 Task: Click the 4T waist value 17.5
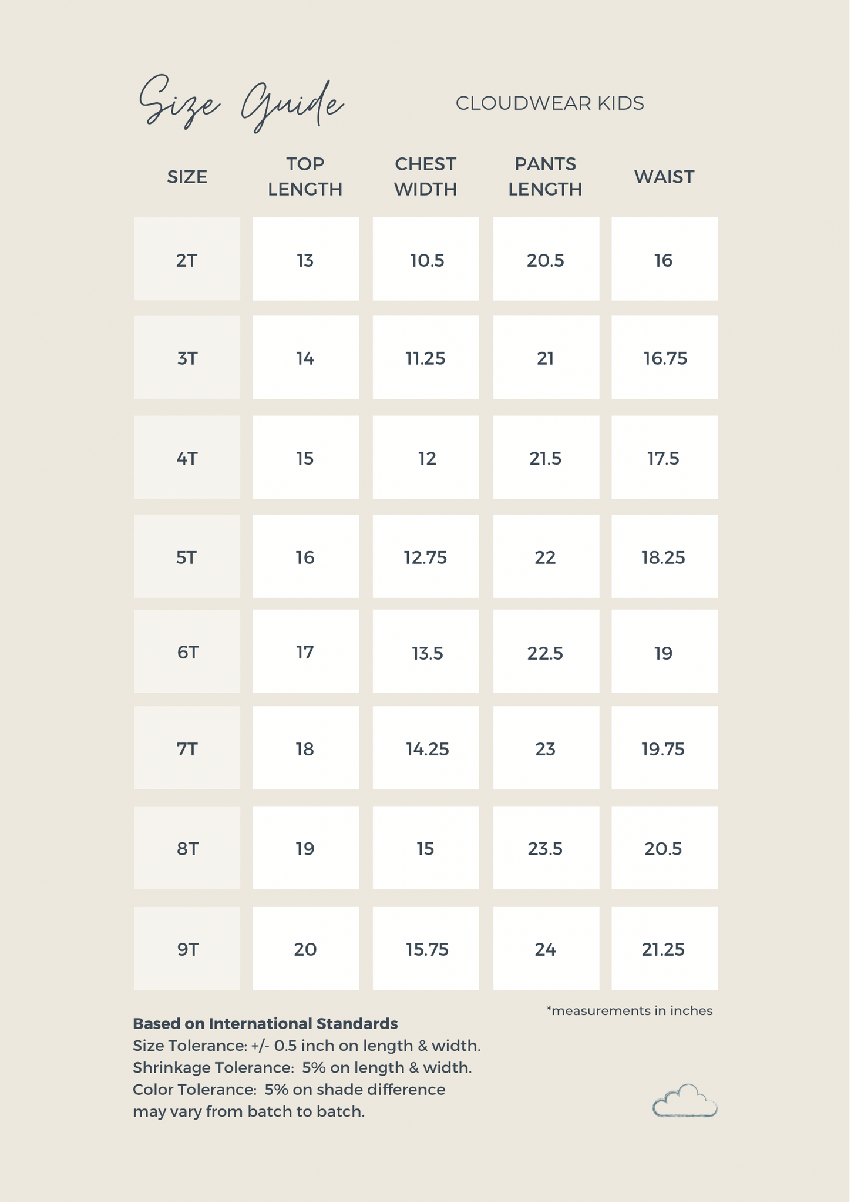click(x=664, y=458)
